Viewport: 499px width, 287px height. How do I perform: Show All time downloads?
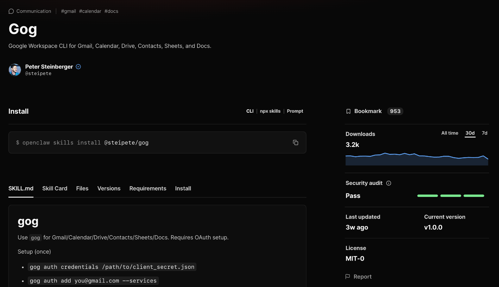450,133
